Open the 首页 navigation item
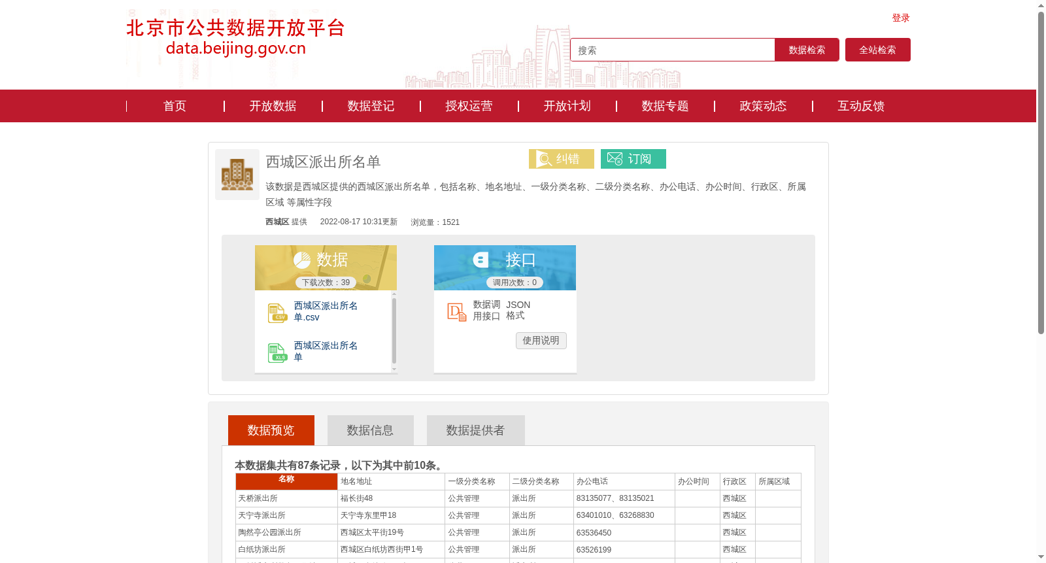The width and height of the screenshot is (1046, 563). pos(175,106)
